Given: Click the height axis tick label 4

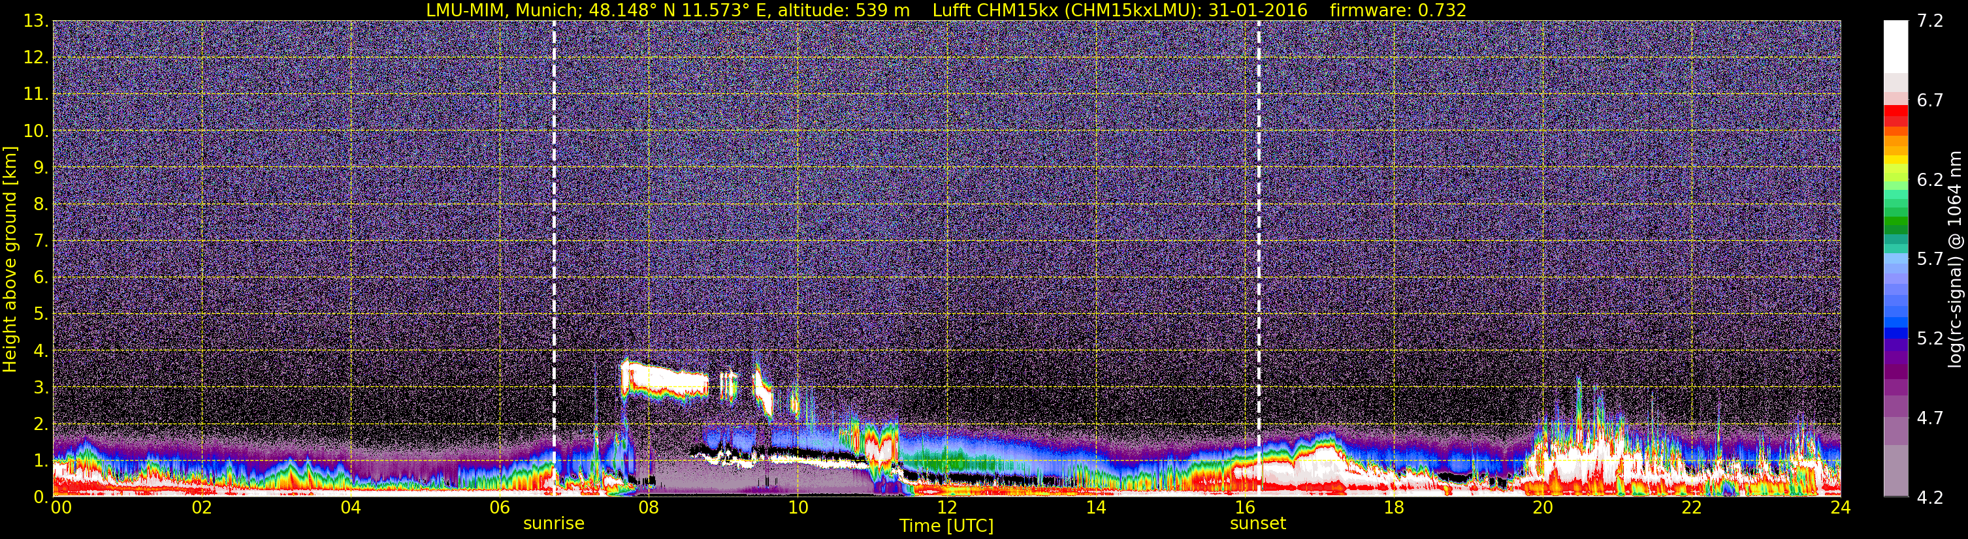Looking at the screenshot, I should click(x=40, y=351).
